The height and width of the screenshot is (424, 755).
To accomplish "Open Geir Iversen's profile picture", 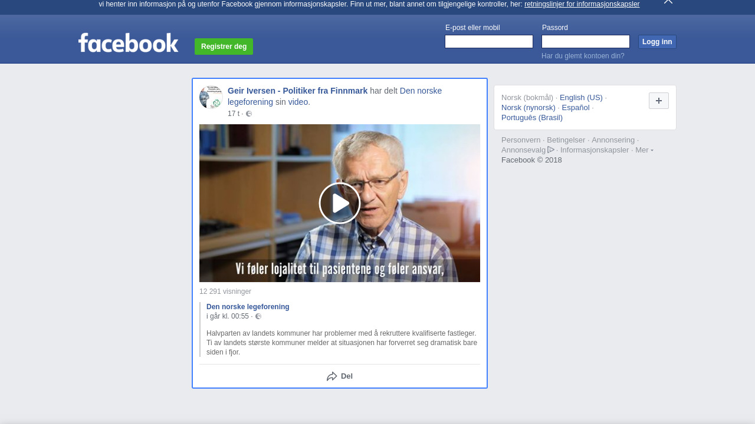I will [211, 97].
